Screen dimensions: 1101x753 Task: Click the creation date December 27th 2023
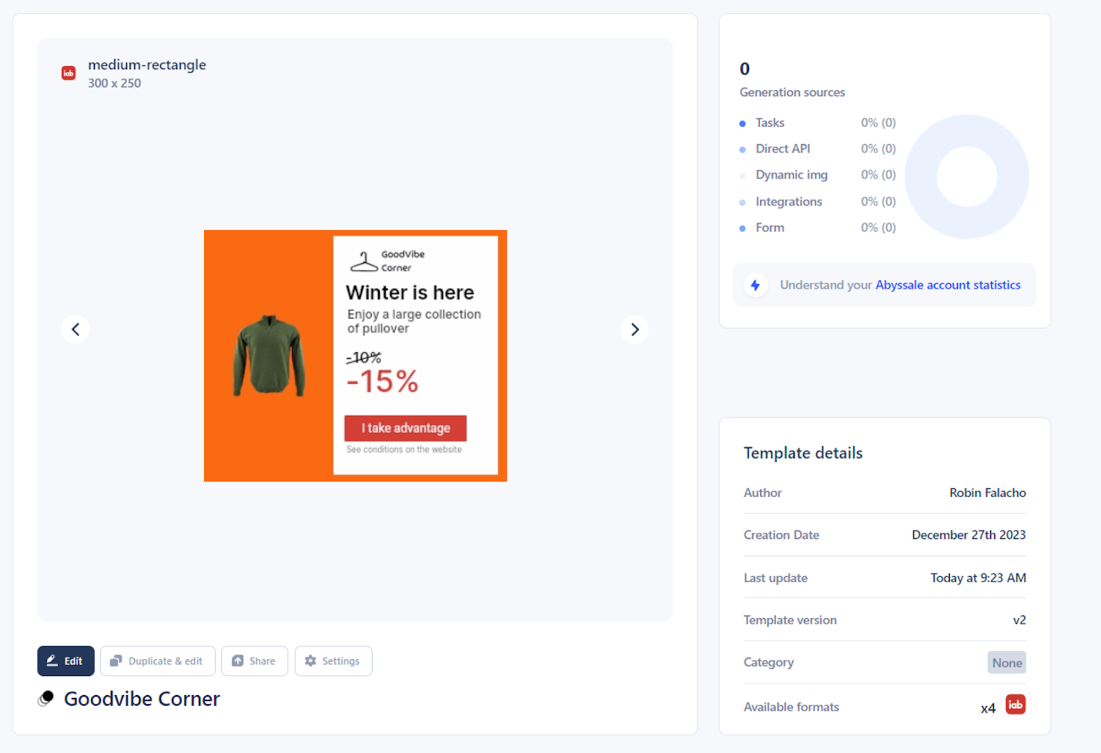(969, 535)
